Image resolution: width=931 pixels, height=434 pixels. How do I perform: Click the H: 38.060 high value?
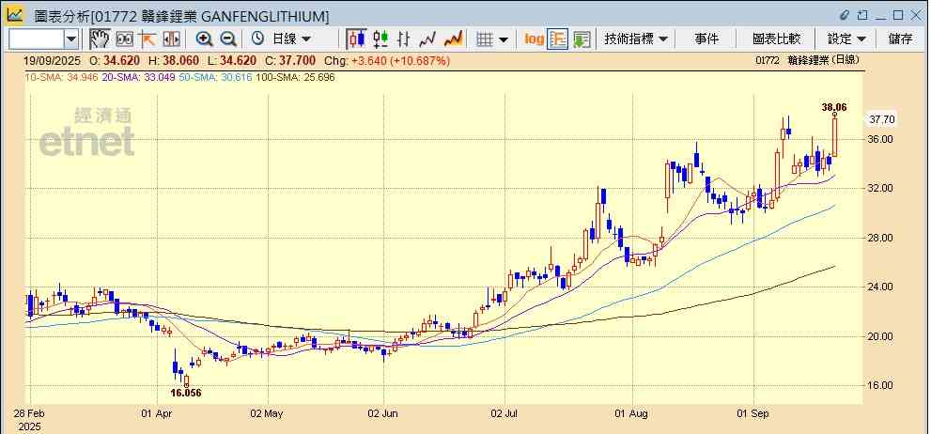174,60
